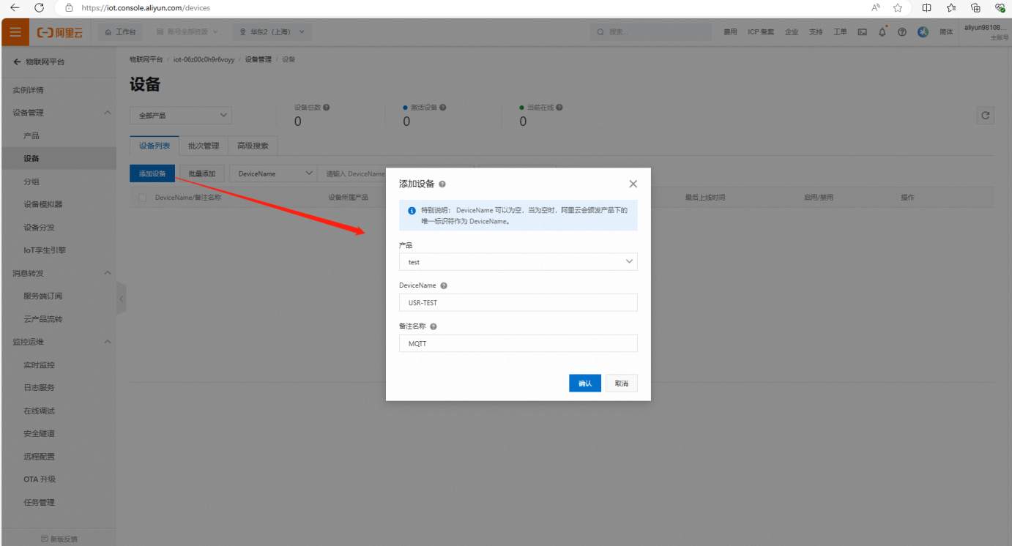Open the Cloud Shell terminal icon

[x=863, y=32]
